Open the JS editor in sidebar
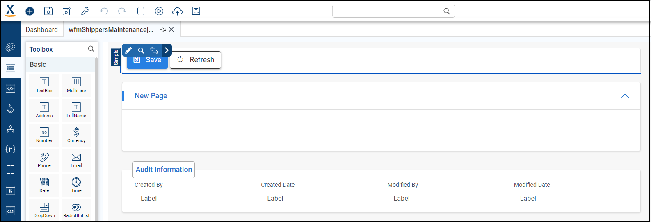This screenshot has width=651, height=222. pos(11,190)
